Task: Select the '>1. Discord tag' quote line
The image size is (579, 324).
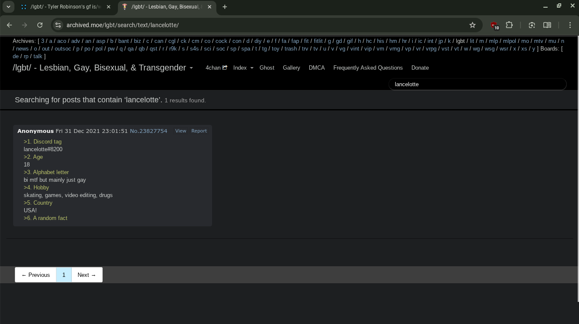Action: click(x=42, y=141)
